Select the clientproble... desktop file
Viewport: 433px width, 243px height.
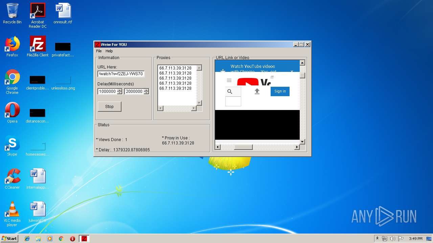pos(38,82)
